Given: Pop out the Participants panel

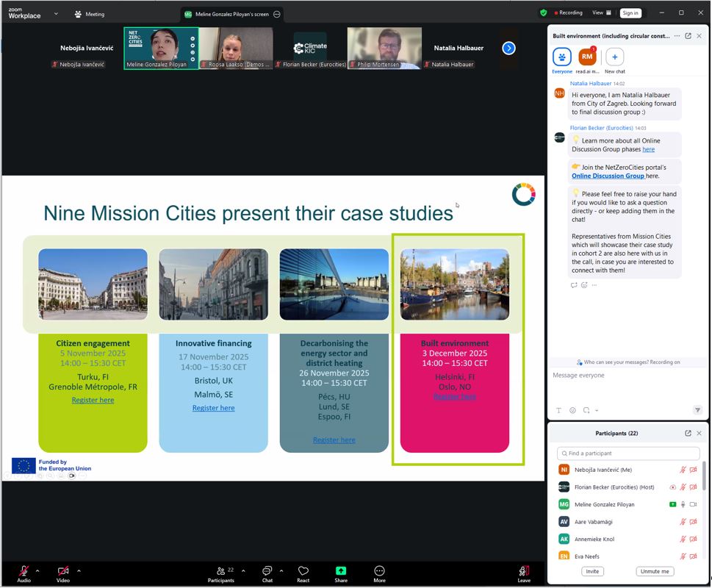Looking at the screenshot, I should point(688,434).
